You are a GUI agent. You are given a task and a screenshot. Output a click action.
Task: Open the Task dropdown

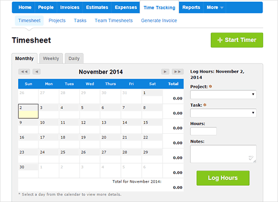223,113
